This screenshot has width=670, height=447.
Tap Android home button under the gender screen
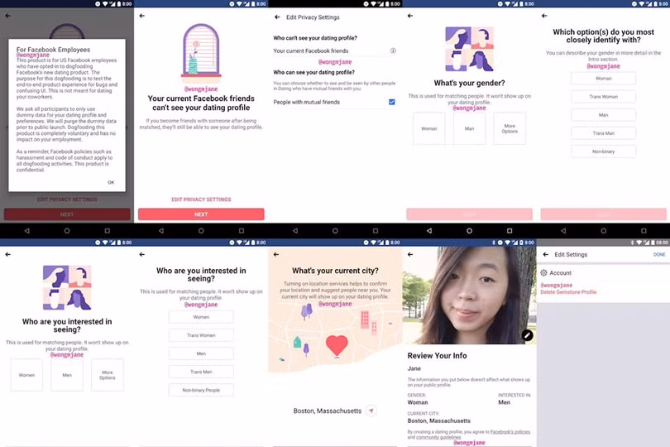click(x=469, y=231)
